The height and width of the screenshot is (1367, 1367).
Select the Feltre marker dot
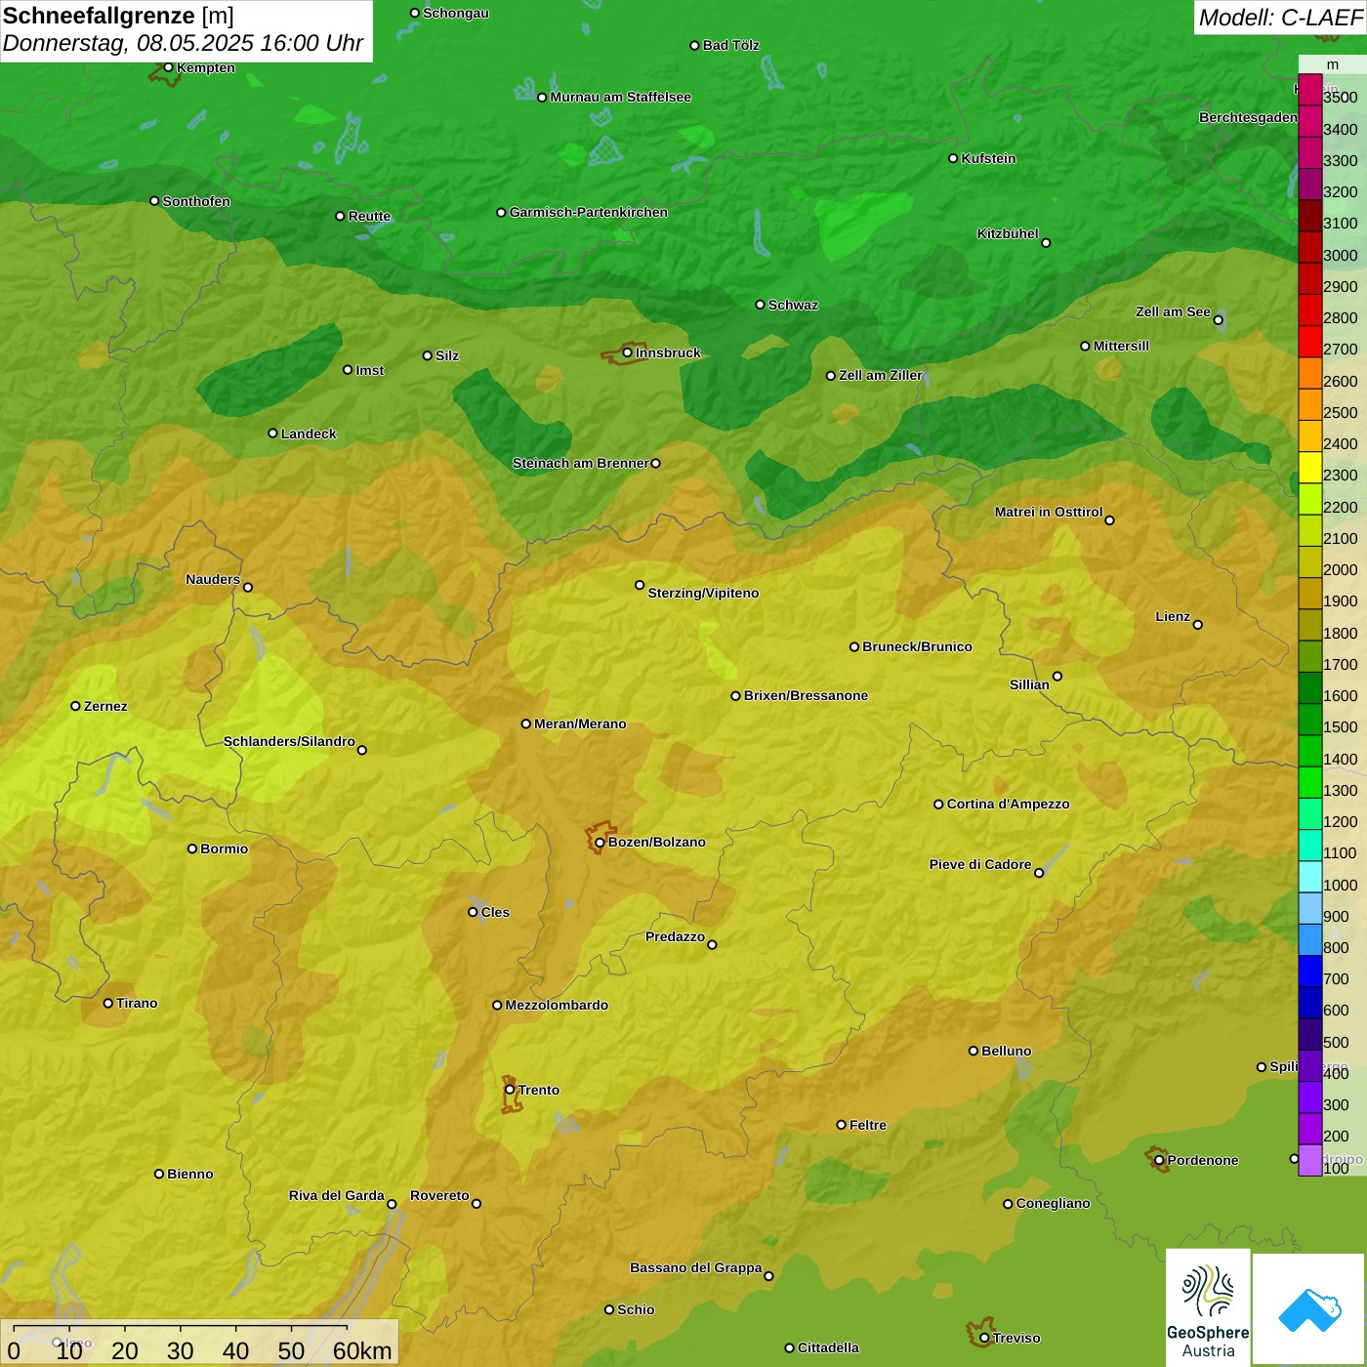(x=841, y=1125)
